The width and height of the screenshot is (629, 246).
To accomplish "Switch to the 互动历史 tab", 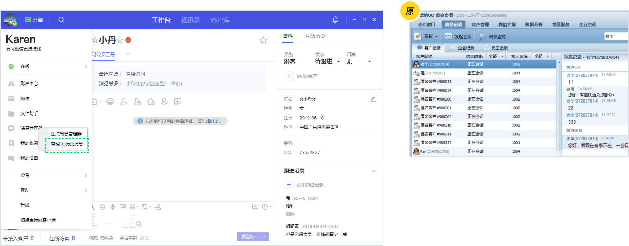I will point(315,36).
